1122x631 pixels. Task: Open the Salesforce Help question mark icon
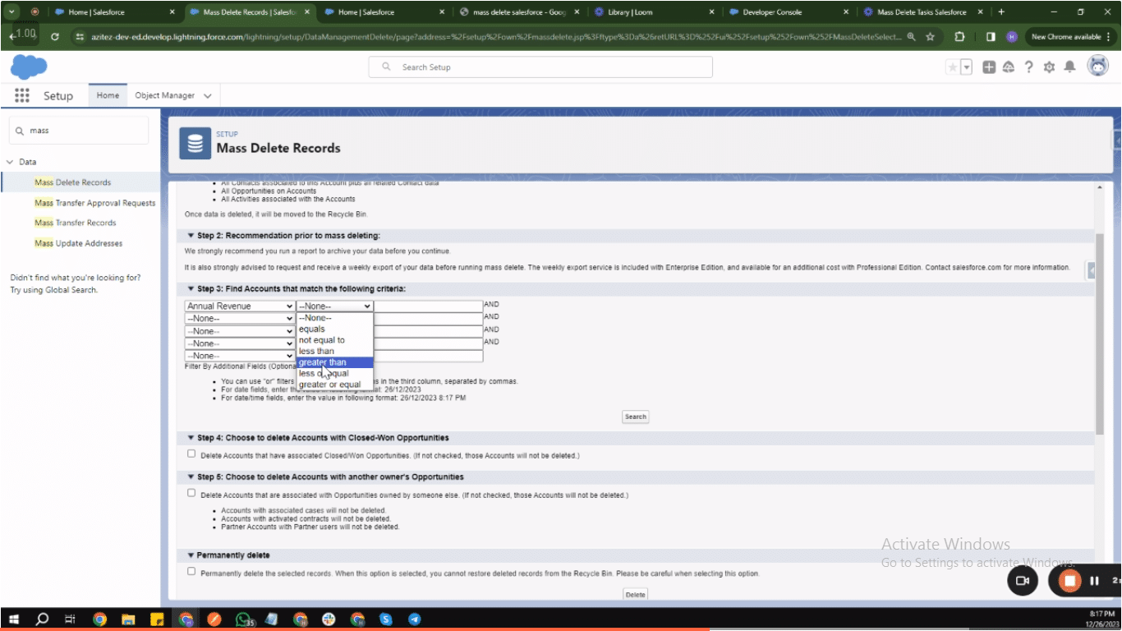point(1028,67)
